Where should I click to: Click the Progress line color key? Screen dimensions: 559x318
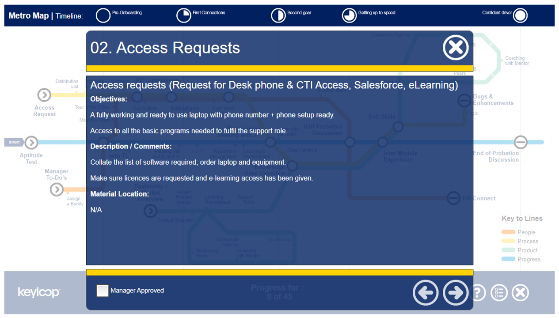tap(508, 259)
